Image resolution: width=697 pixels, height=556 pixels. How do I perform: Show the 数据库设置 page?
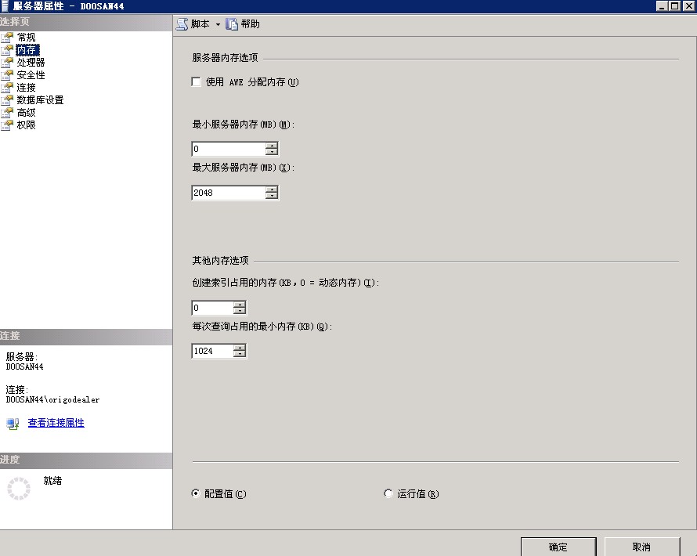40,99
